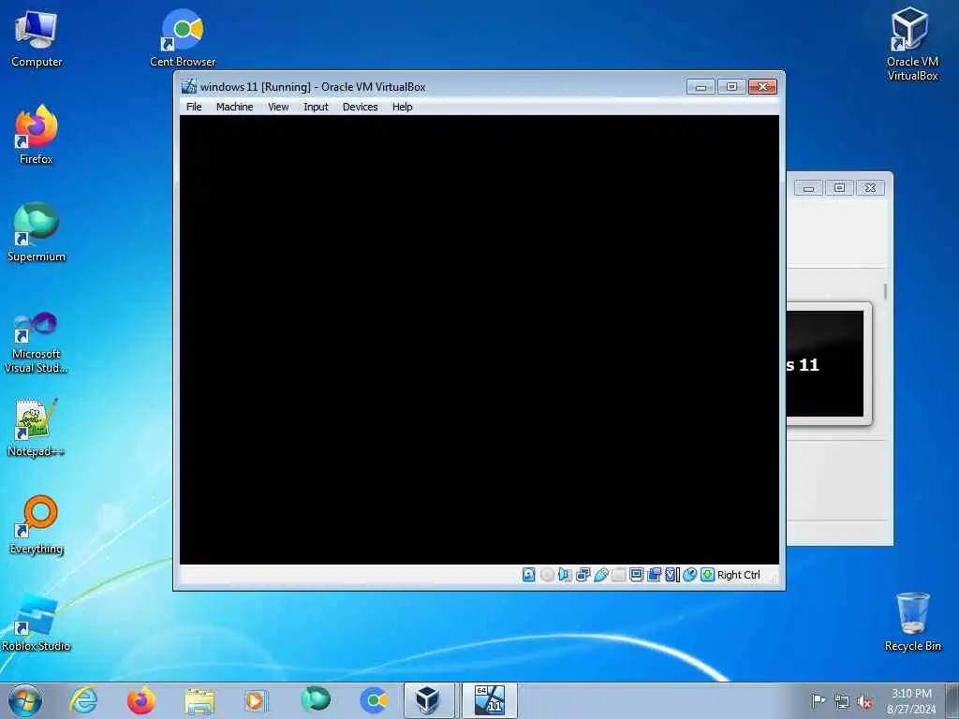Select the Computer desktop icon
The width and height of the screenshot is (959, 719).
pyautogui.click(x=37, y=37)
